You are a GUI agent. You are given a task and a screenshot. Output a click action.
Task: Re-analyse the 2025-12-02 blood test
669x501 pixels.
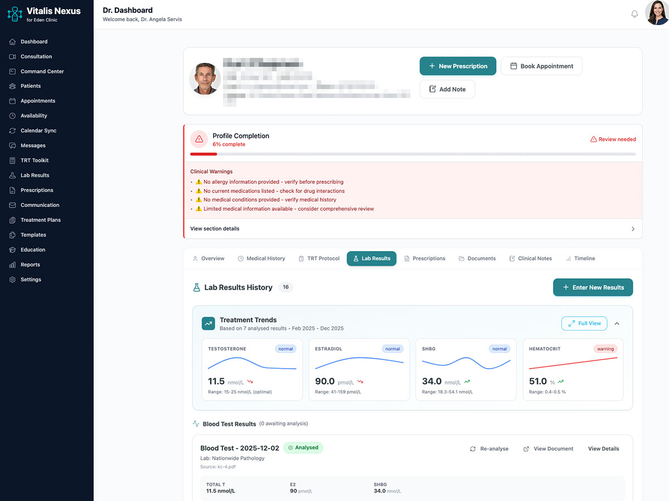(x=489, y=449)
